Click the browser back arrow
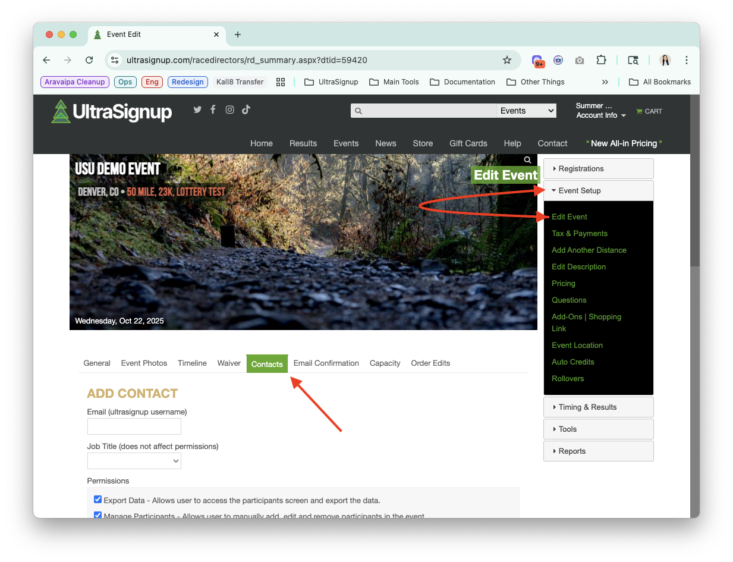This screenshot has width=733, height=562. [46, 60]
